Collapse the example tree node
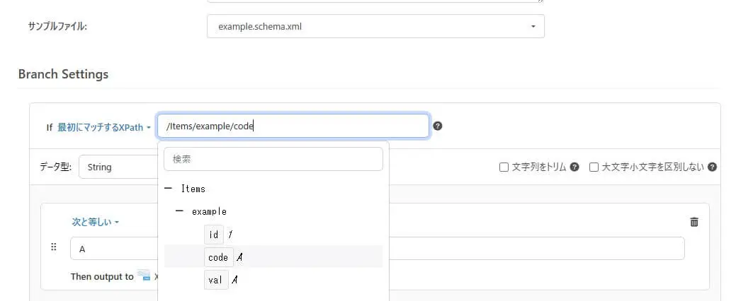 pos(179,211)
